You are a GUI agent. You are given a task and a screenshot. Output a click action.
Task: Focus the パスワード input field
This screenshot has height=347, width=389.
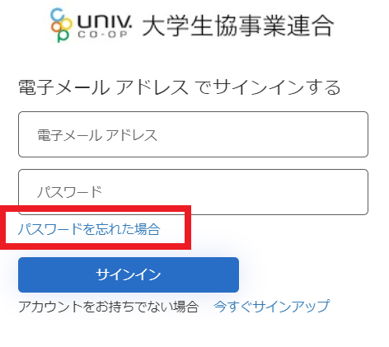193,192
